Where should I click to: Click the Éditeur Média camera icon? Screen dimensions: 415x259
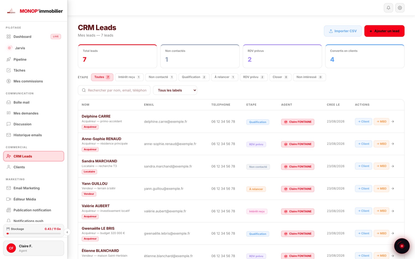click(x=9, y=199)
